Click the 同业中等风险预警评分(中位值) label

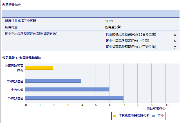click(x=127, y=41)
